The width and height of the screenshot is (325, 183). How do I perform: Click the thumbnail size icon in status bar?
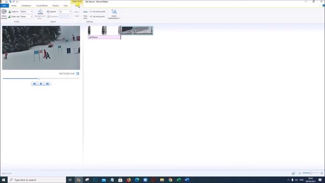(x=294, y=173)
